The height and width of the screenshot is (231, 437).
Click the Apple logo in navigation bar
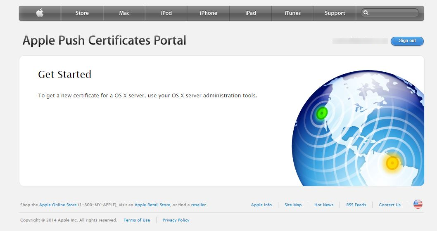tap(40, 13)
